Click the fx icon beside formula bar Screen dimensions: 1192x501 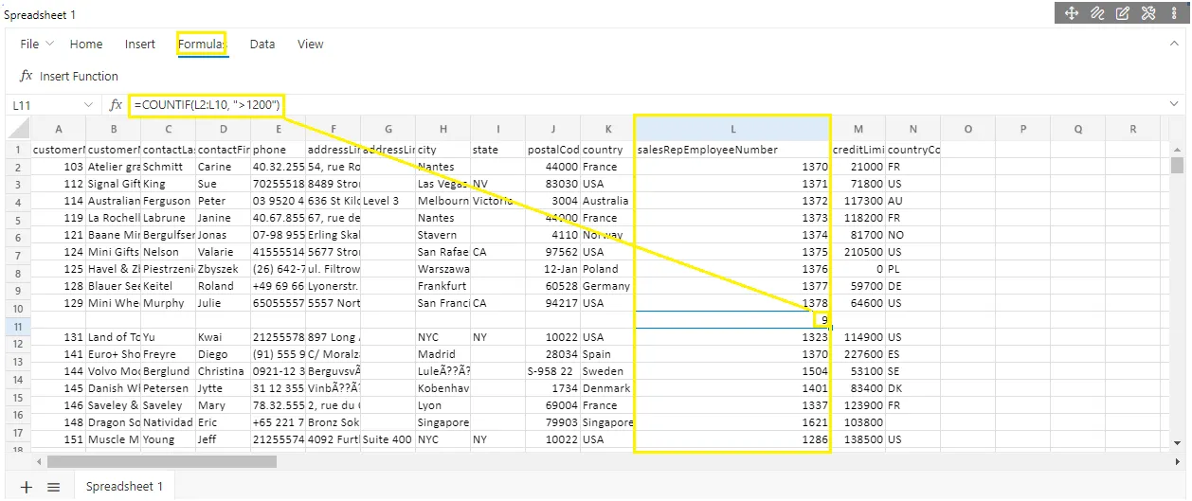click(116, 105)
